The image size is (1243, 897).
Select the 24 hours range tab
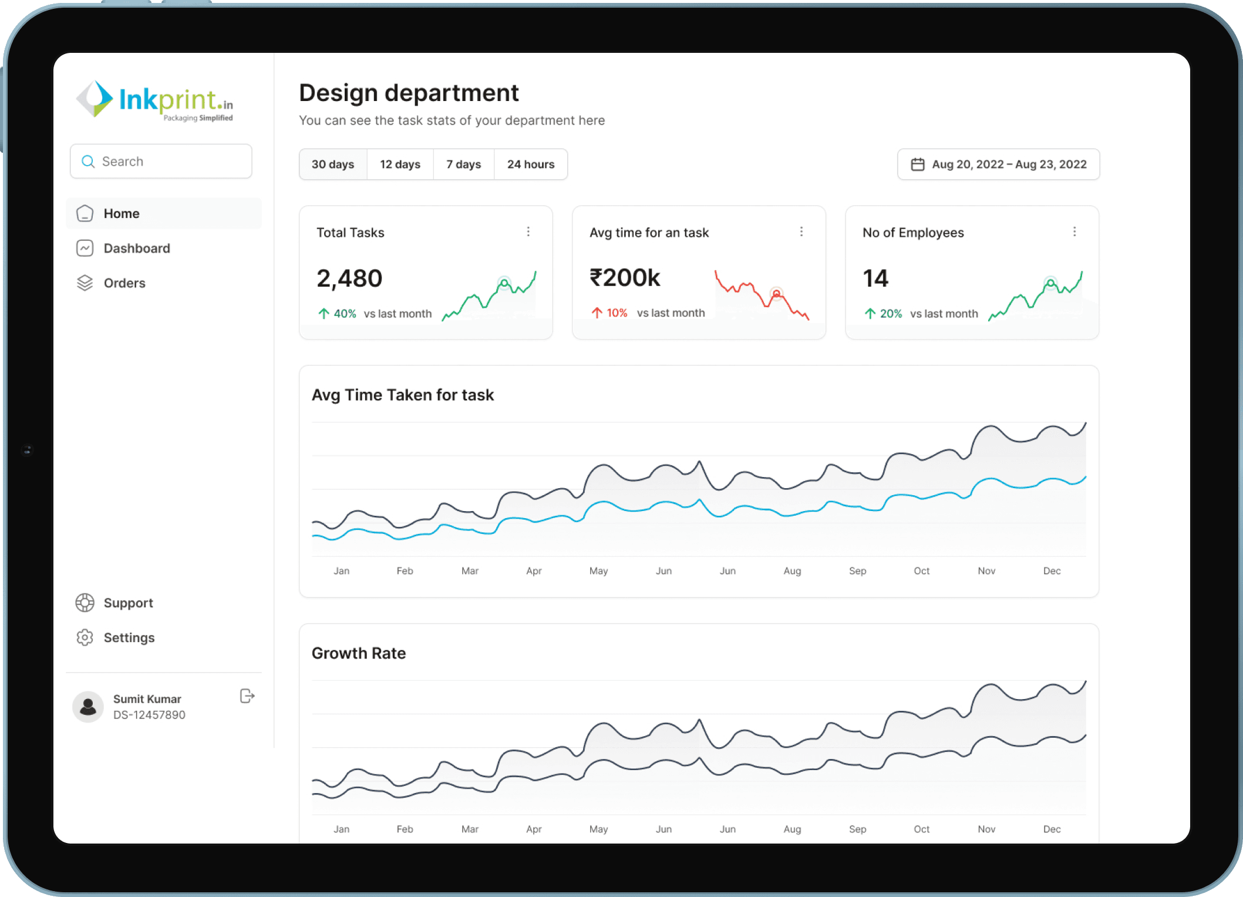point(531,164)
